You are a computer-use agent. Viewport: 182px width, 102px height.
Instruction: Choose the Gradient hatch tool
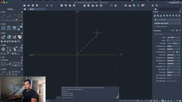(x=15, y=28)
